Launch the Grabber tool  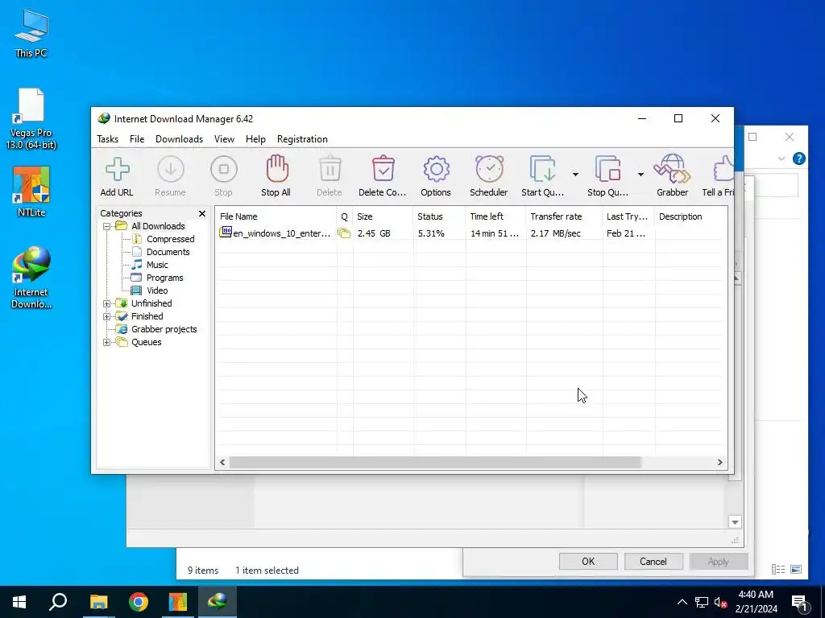672,176
